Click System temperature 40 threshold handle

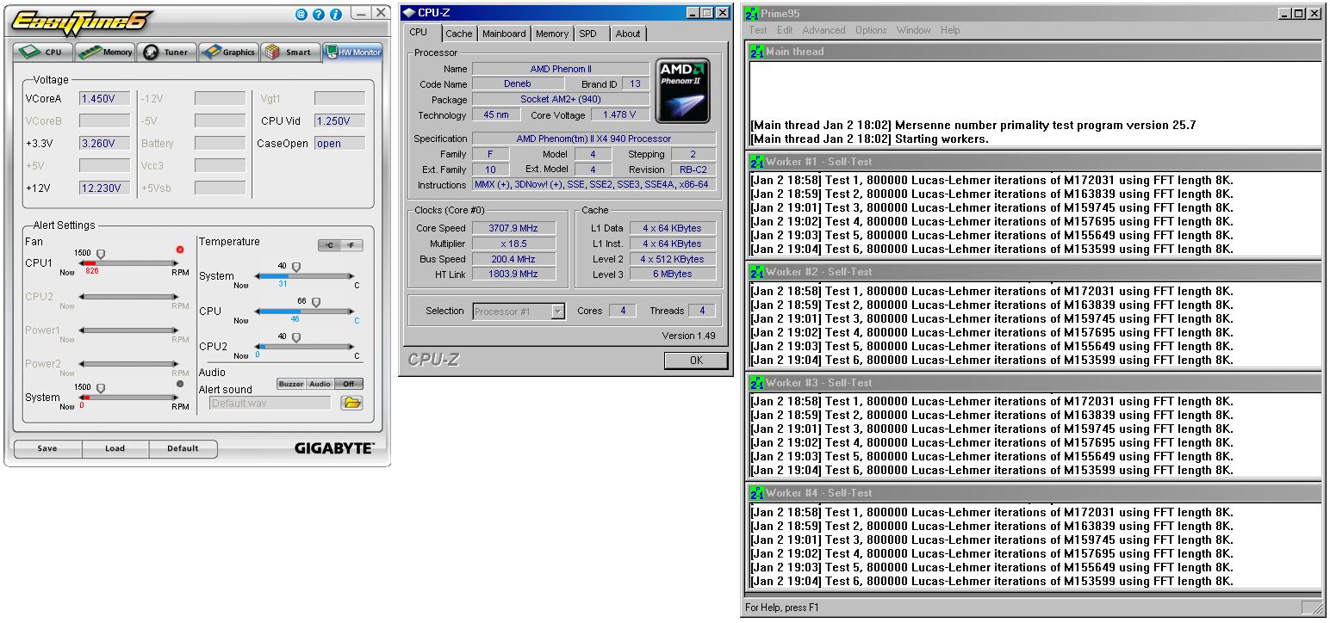coord(296,268)
